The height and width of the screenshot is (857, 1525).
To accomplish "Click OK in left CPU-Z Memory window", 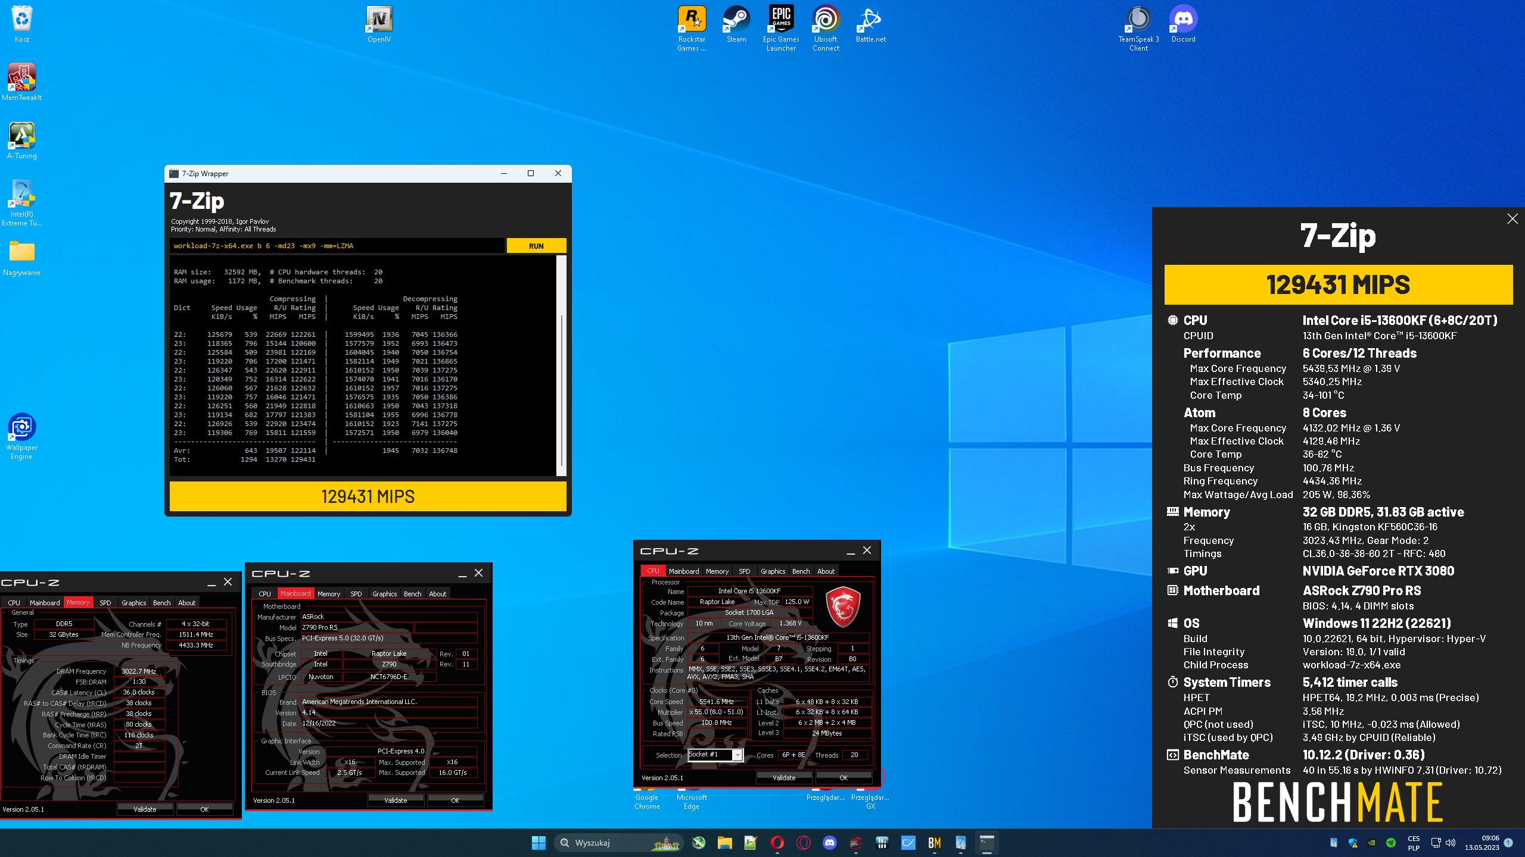I will click(x=204, y=809).
